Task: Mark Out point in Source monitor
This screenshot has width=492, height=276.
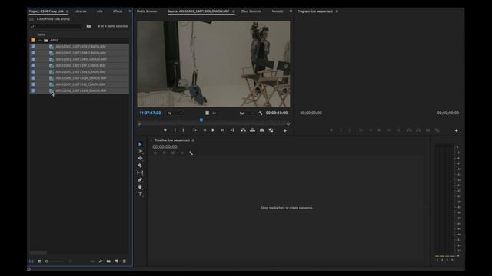Action: click(x=184, y=130)
